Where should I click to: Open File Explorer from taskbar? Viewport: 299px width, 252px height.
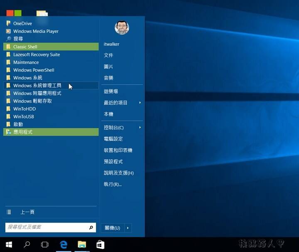(x=82, y=245)
